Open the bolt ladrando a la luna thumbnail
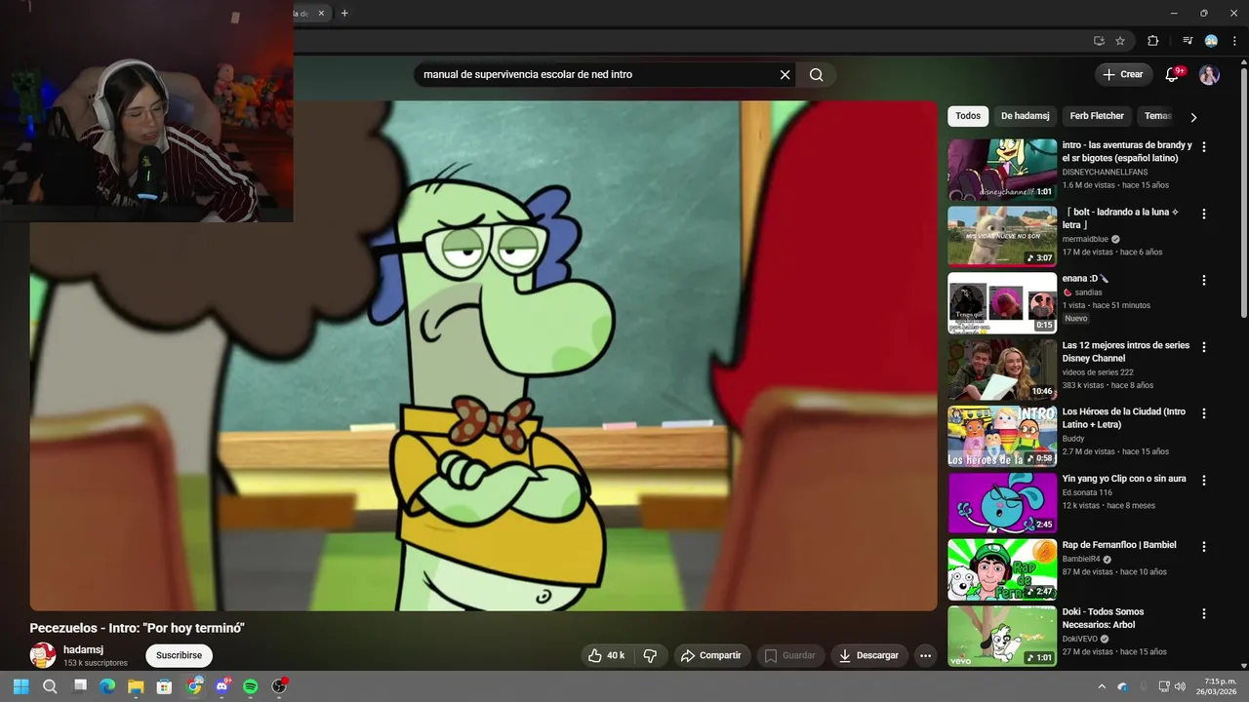Image resolution: width=1249 pixels, height=702 pixels. [1002, 236]
